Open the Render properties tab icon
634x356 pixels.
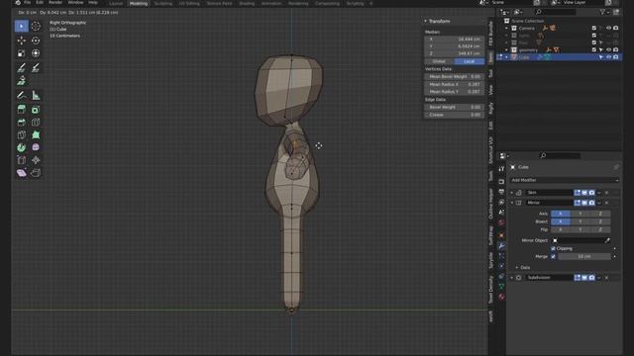pyautogui.click(x=502, y=182)
